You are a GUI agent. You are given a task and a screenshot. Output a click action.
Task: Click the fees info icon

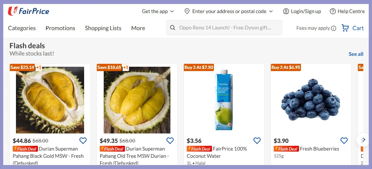click(334, 28)
